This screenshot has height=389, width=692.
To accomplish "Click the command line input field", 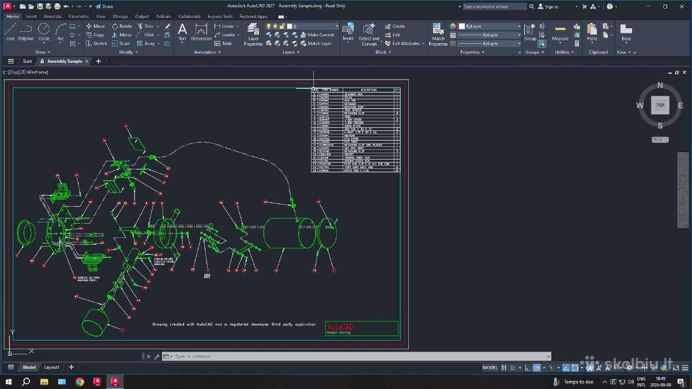I will [x=358, y=356].
